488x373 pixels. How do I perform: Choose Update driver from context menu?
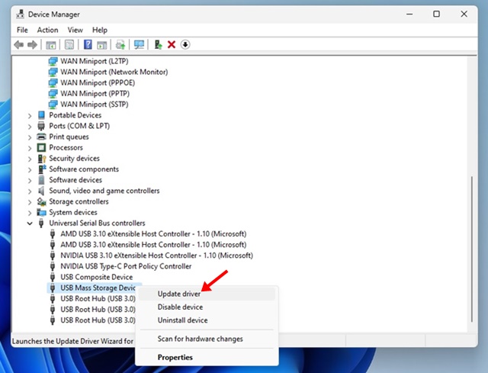pos(179,294)
